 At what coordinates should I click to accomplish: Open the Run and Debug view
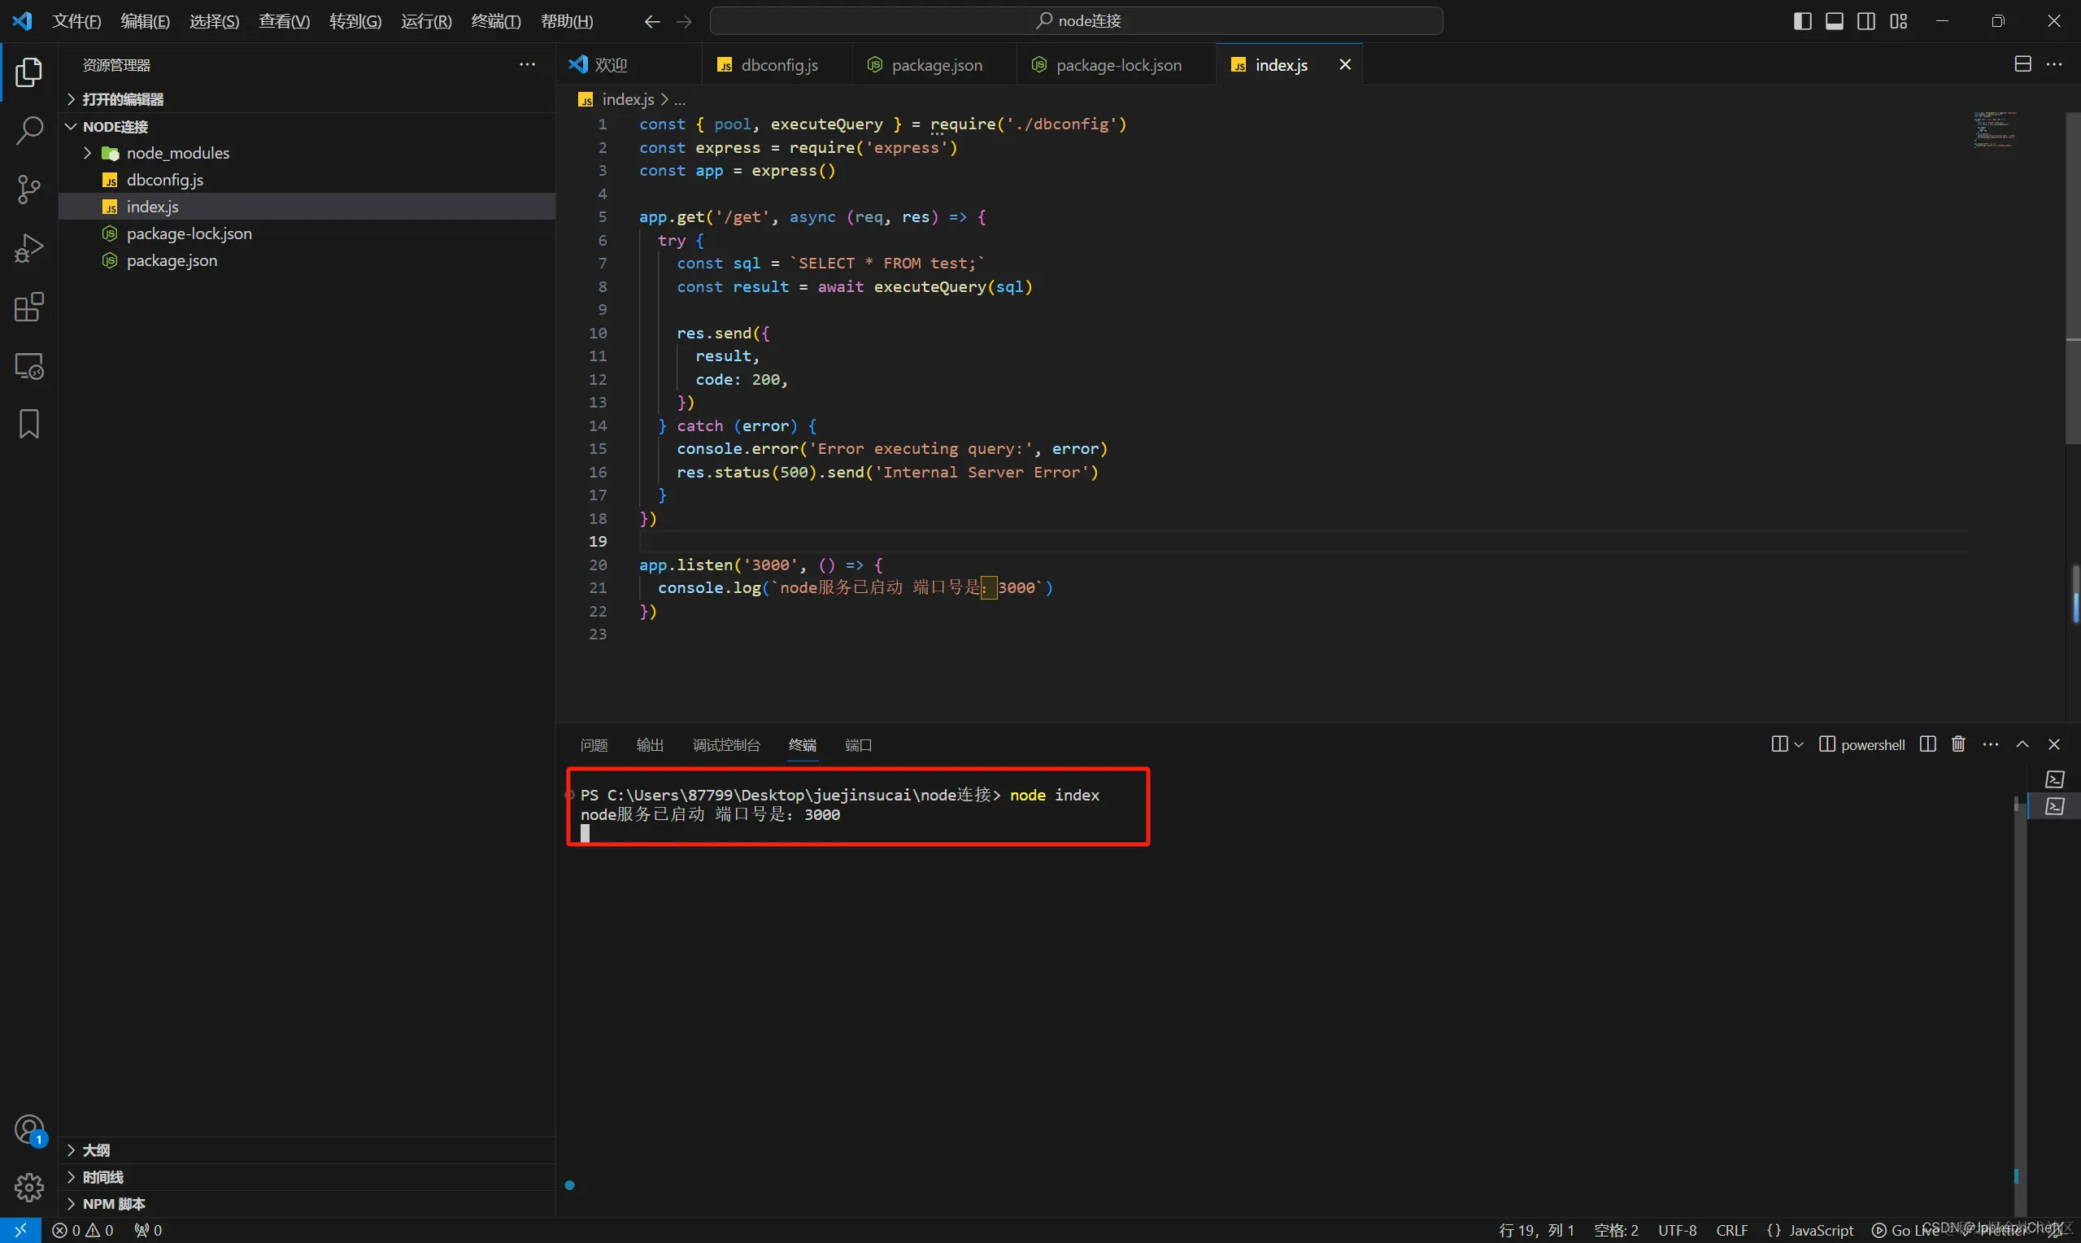coord(29,248)
